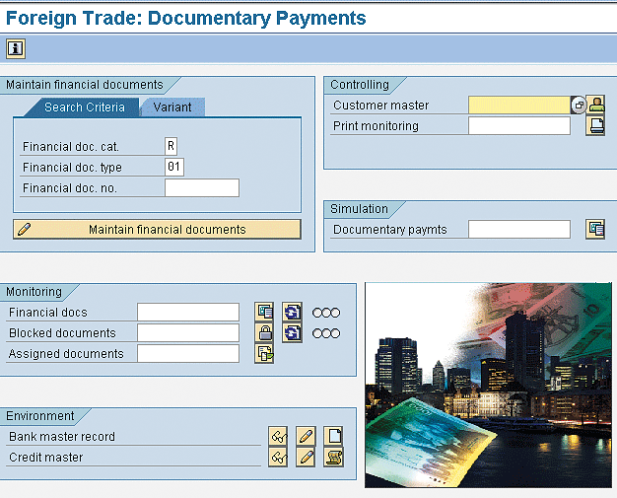Focus the Documentary paymts input field
This screenshot has width=617, height=498.
pyautogui.click(x=519, y=229)
